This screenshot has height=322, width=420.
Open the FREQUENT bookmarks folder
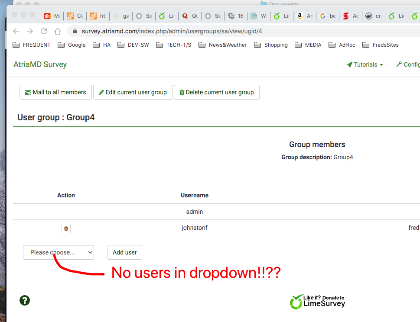(32, 45)
